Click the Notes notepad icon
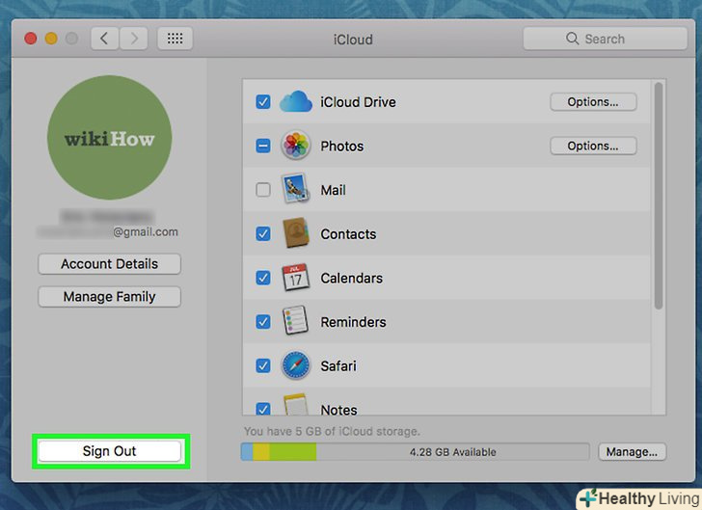702x510 pixels. pyautogui.click(x=295, y=407)
